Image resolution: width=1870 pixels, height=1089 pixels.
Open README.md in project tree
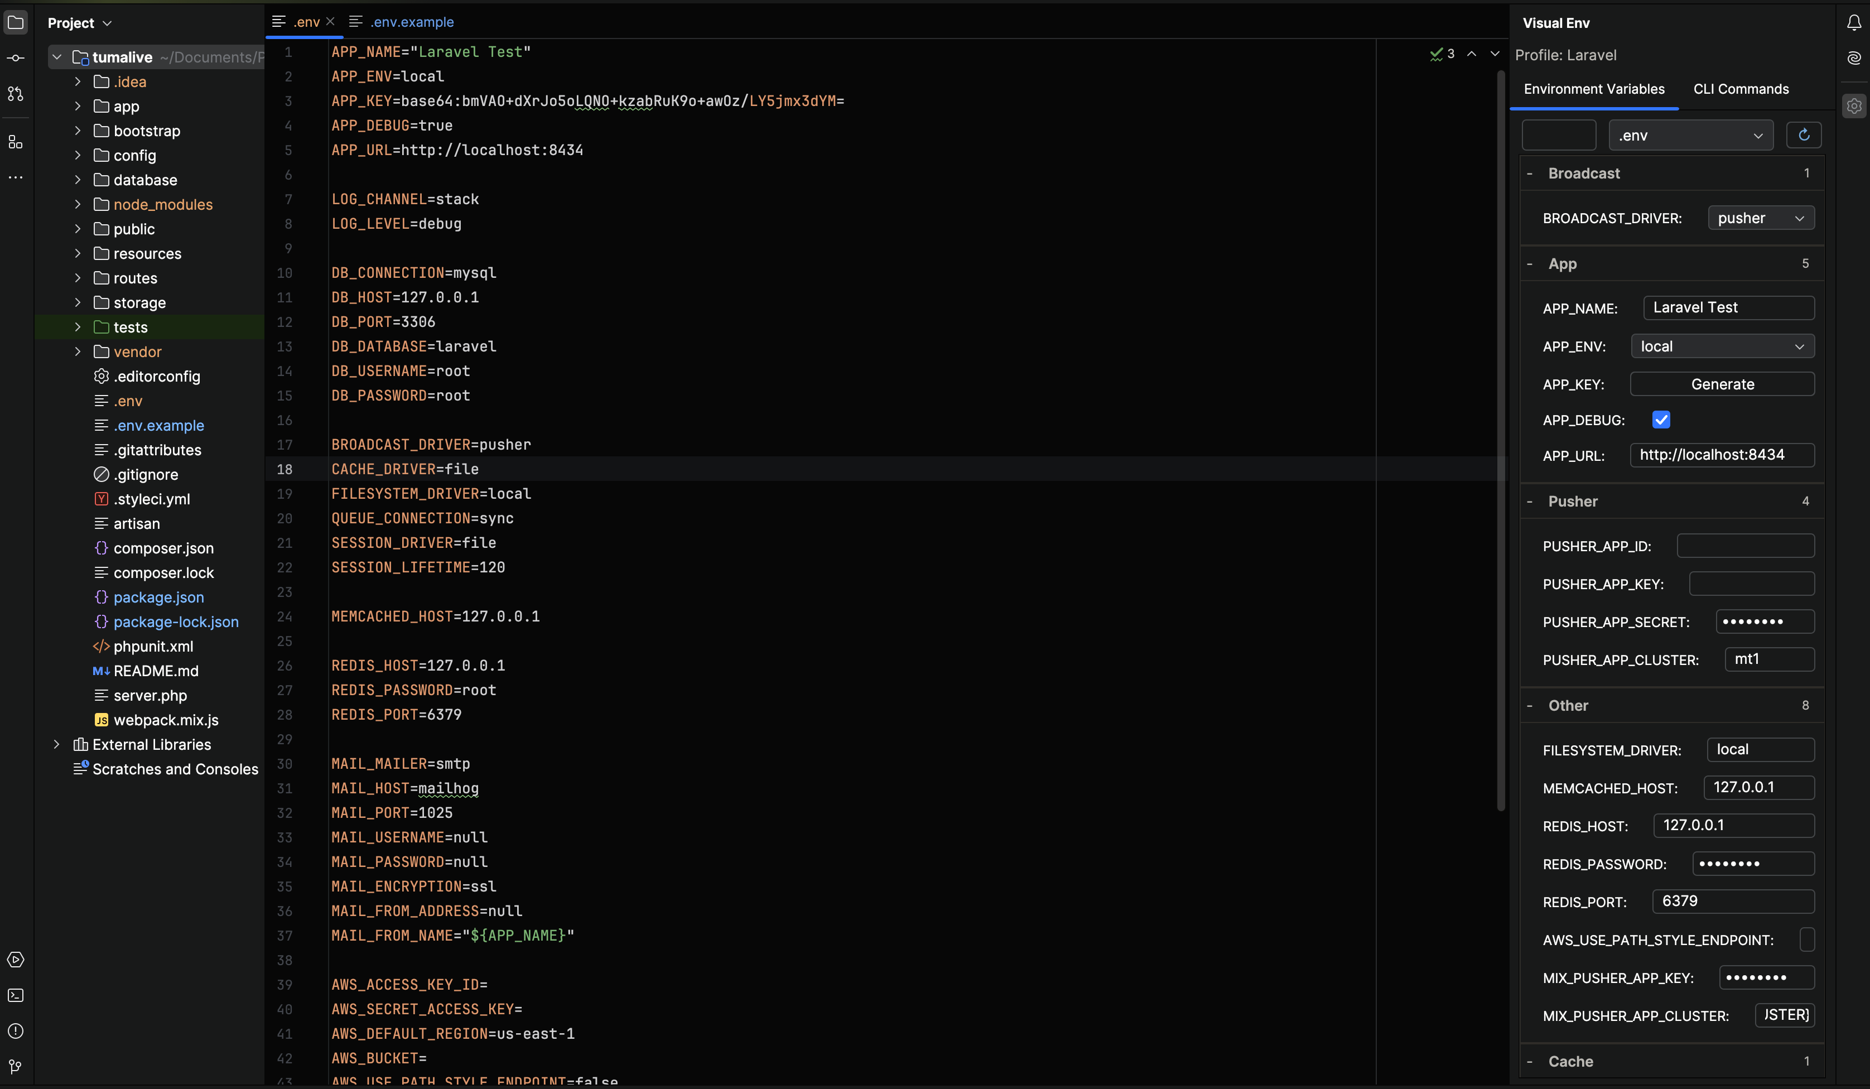pyautogui.click(x=156, y=671)
